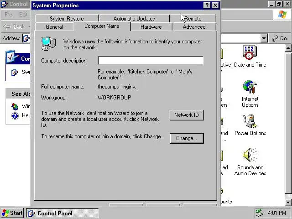The image size is (292, 219).
Task: Click the network tray icon in taskbar
Action: [260, 213]
